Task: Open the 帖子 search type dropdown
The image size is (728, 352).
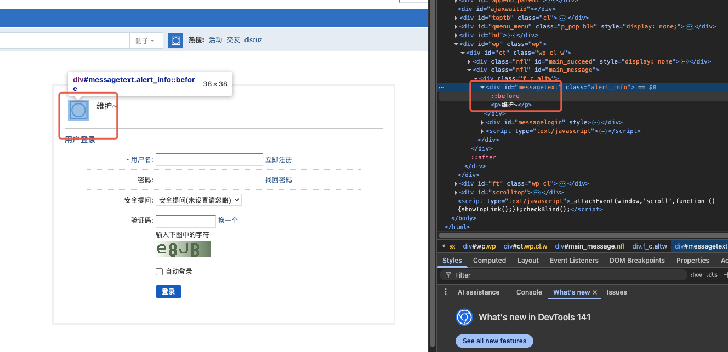Action: pos(145,41)
